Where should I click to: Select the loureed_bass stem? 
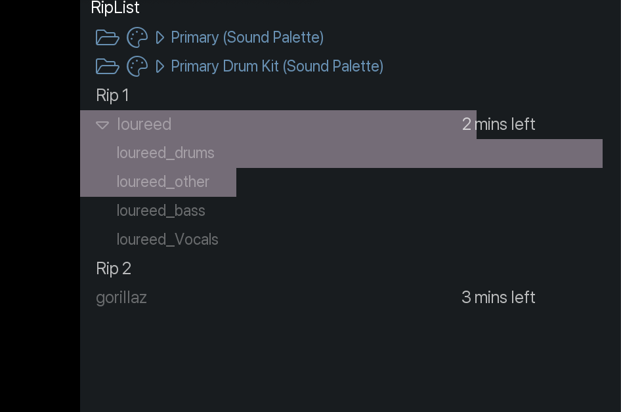click(161, 211)
